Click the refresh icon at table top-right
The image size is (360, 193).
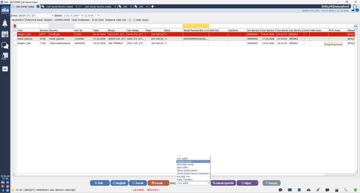355,26
